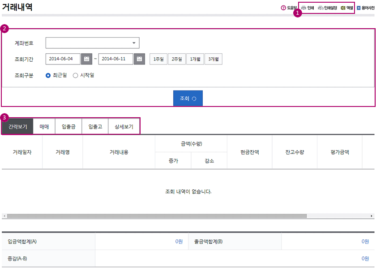
Task: Click the scrollbar right arrow
Action: 372,216
